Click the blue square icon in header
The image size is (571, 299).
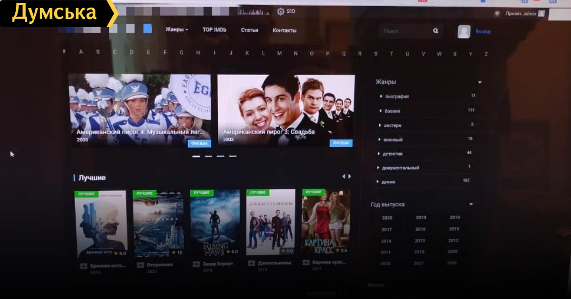tap(148, 28)
